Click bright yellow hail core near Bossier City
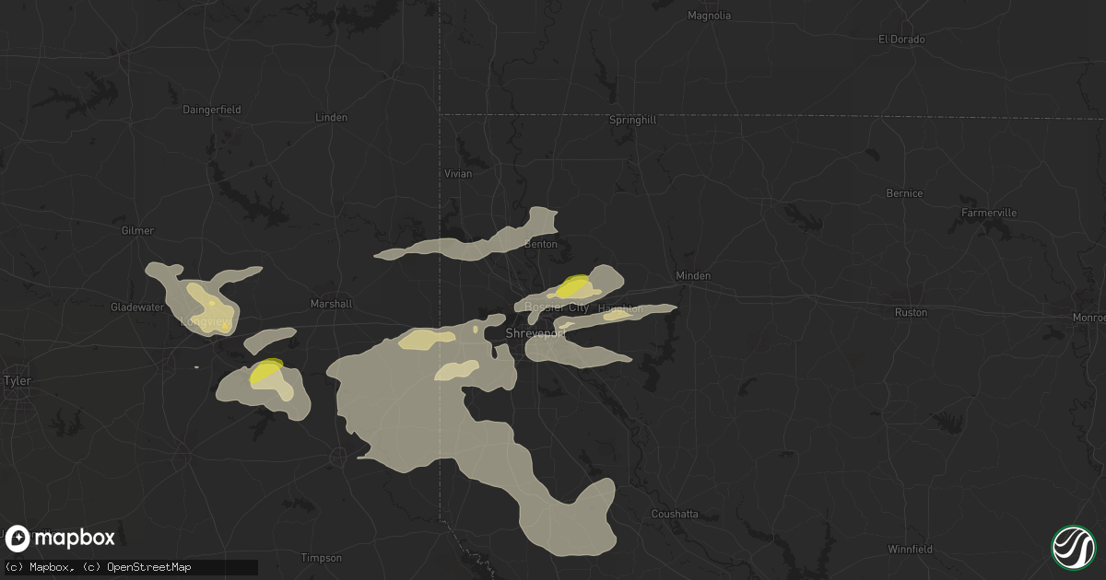 coord(573,284)
